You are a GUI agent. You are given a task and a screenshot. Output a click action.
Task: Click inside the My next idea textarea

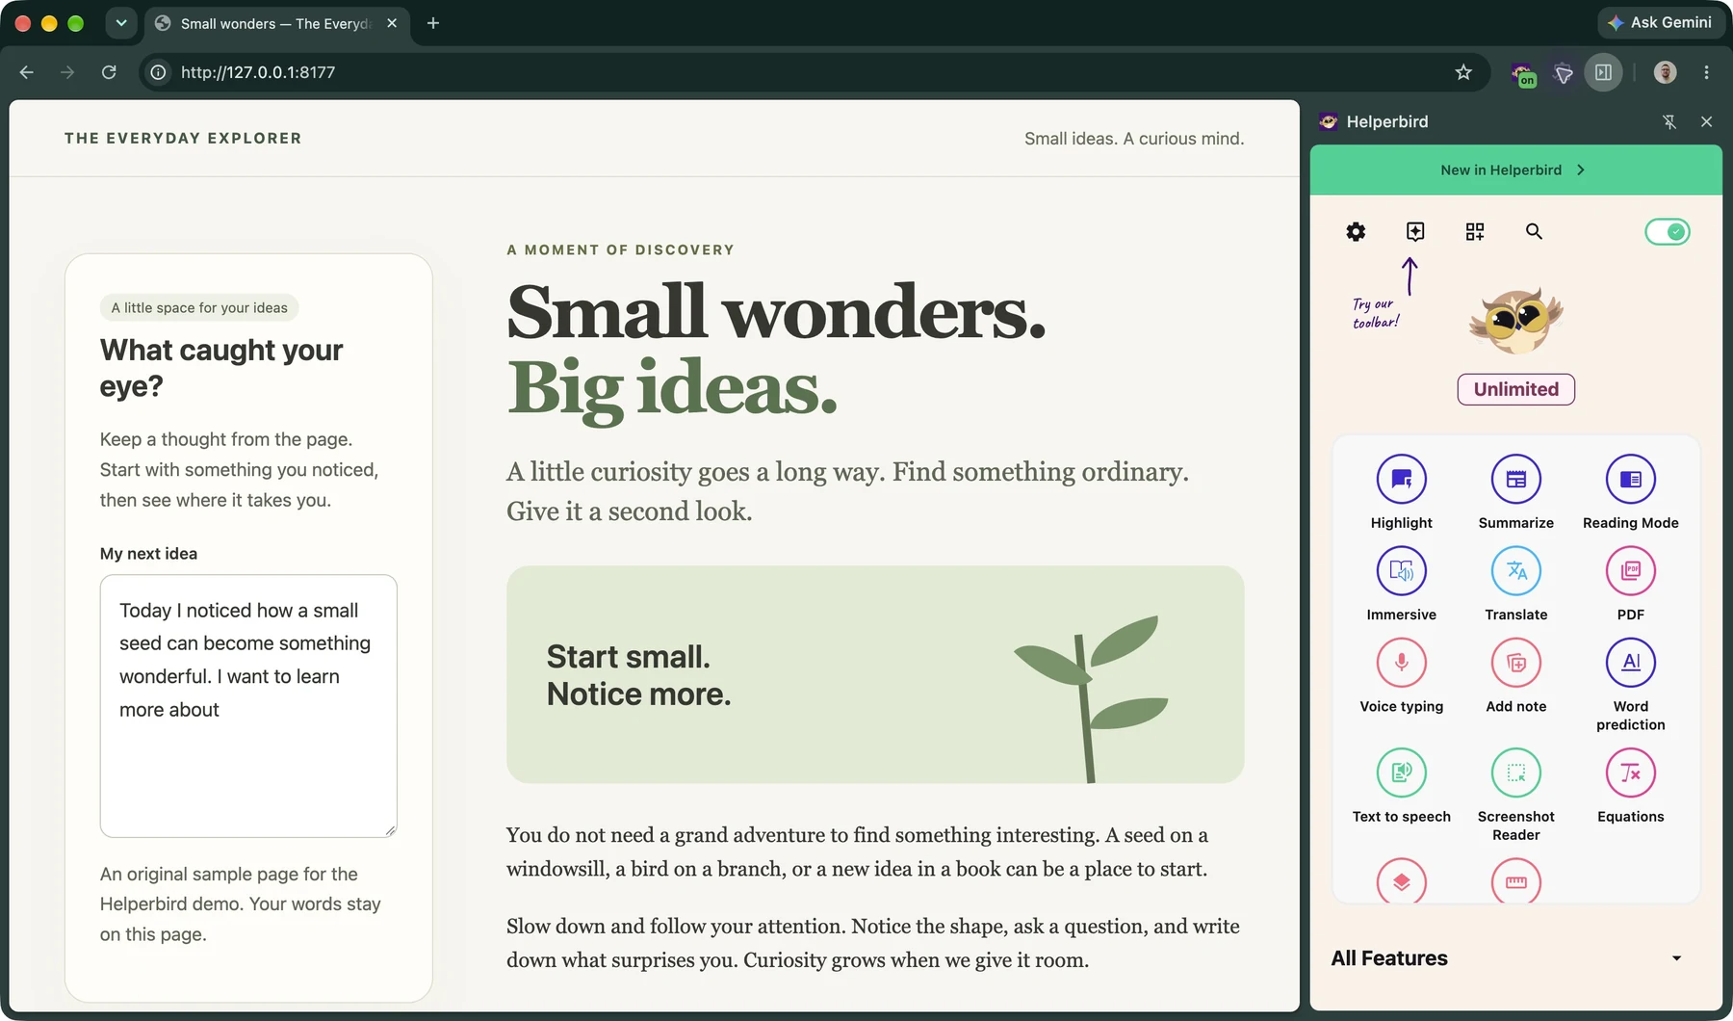[248, 706]
